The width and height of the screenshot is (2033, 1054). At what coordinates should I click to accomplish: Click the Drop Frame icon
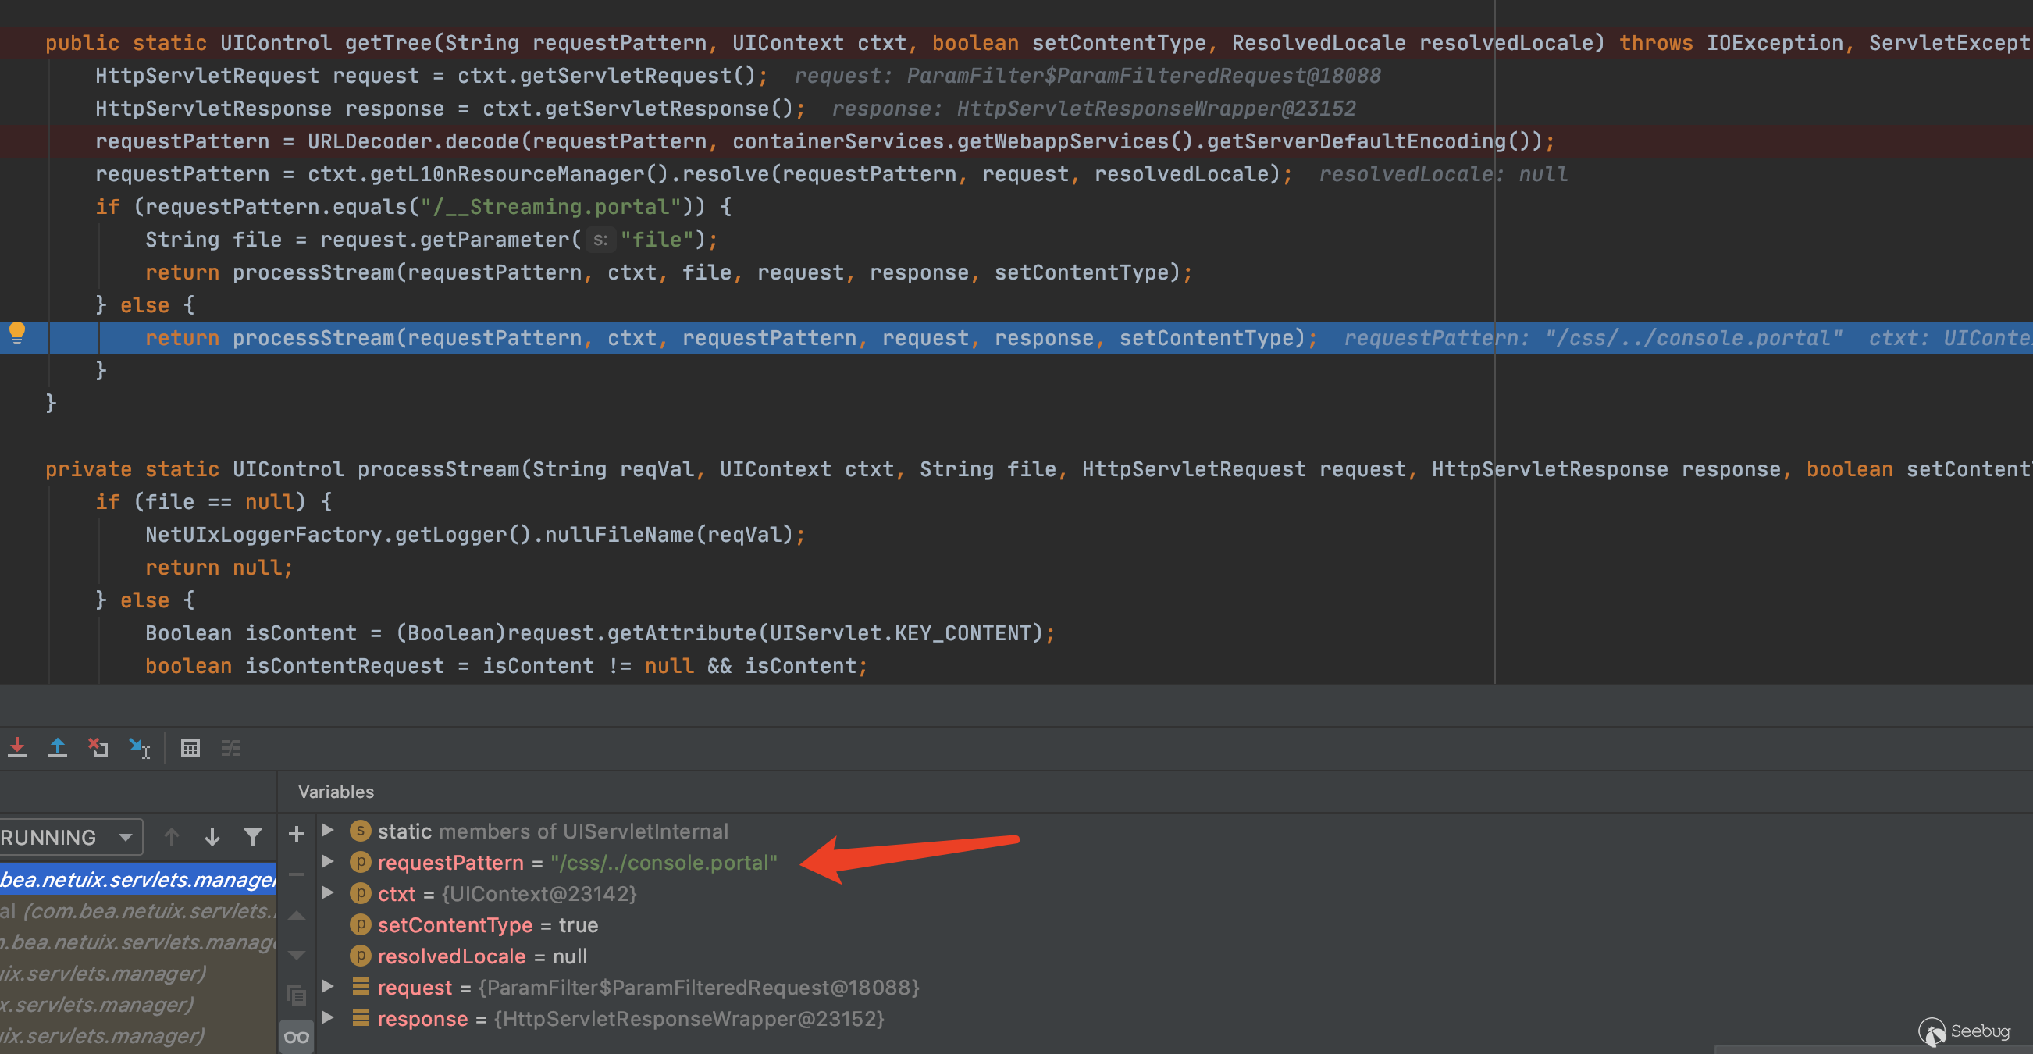98,747
